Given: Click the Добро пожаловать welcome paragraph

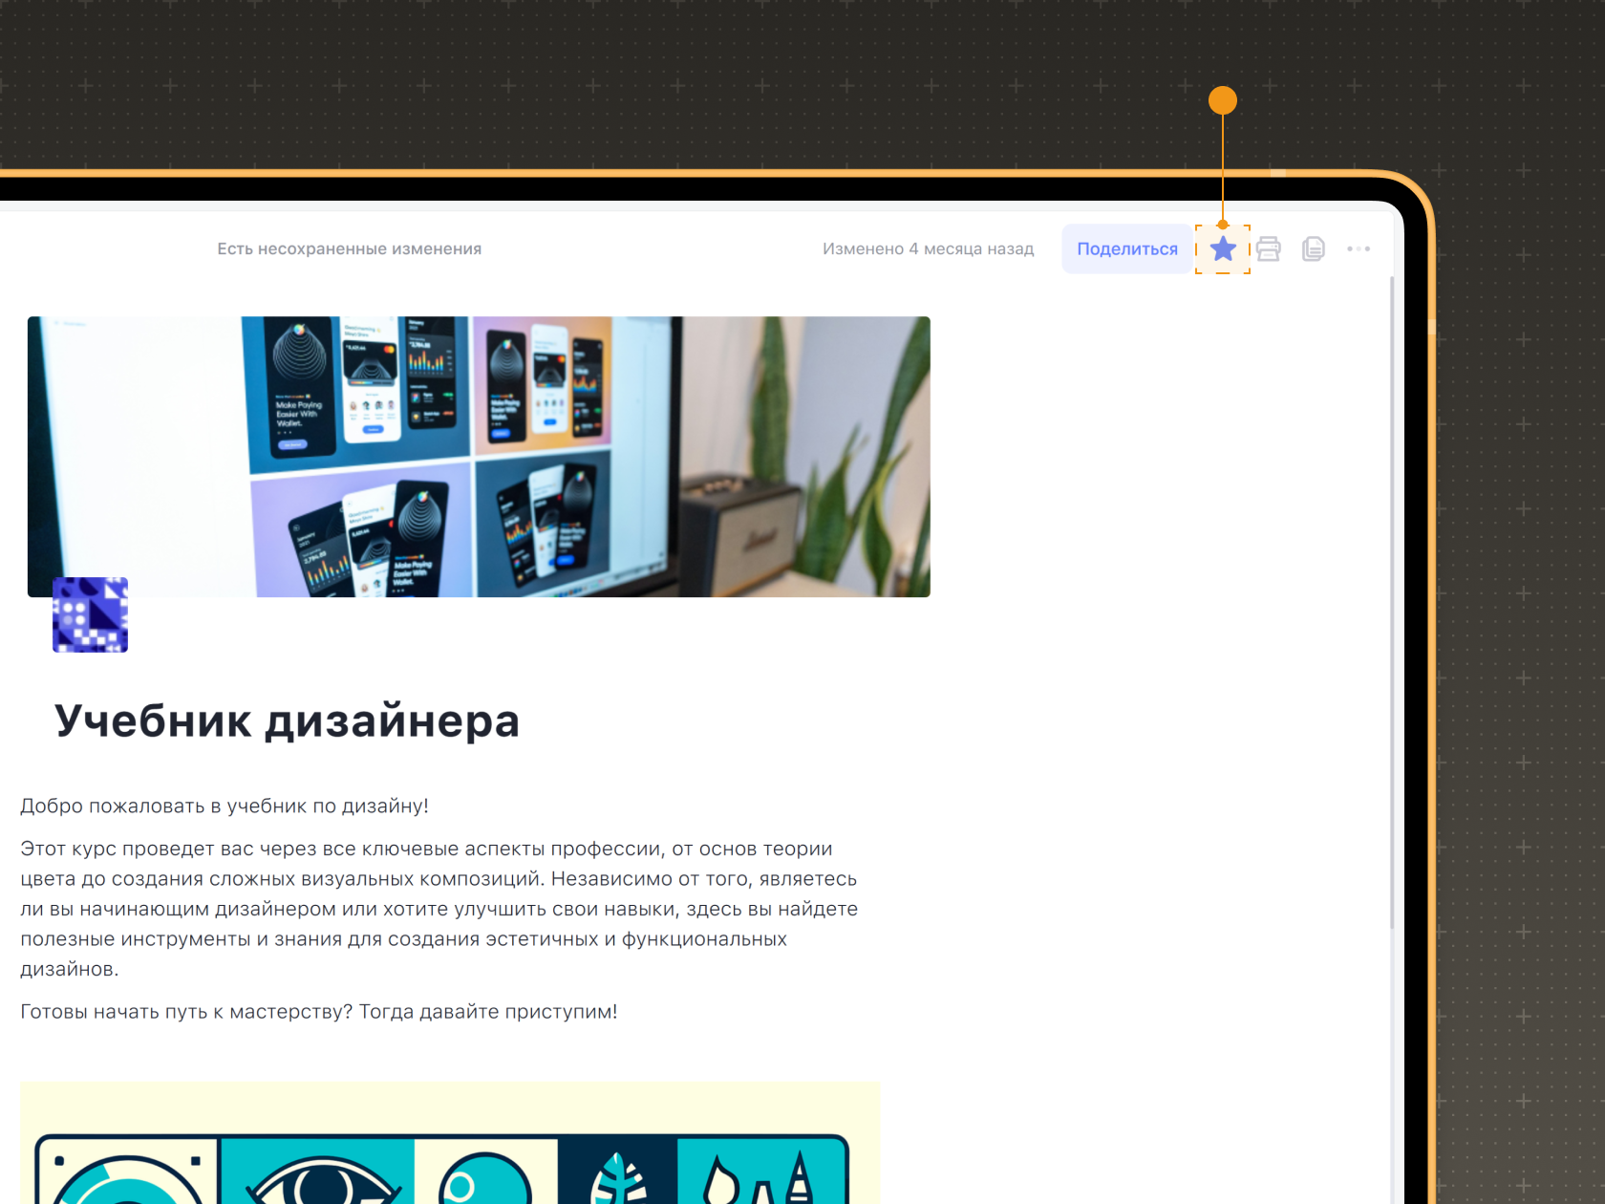Looking at the screenshot, I should tap(225, 806).
